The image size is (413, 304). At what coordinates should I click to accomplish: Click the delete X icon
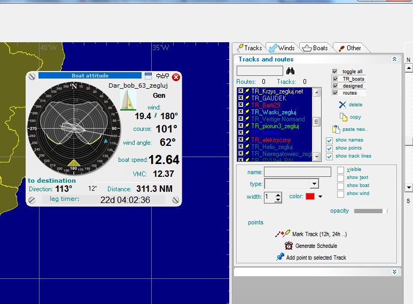pos(342,105)
